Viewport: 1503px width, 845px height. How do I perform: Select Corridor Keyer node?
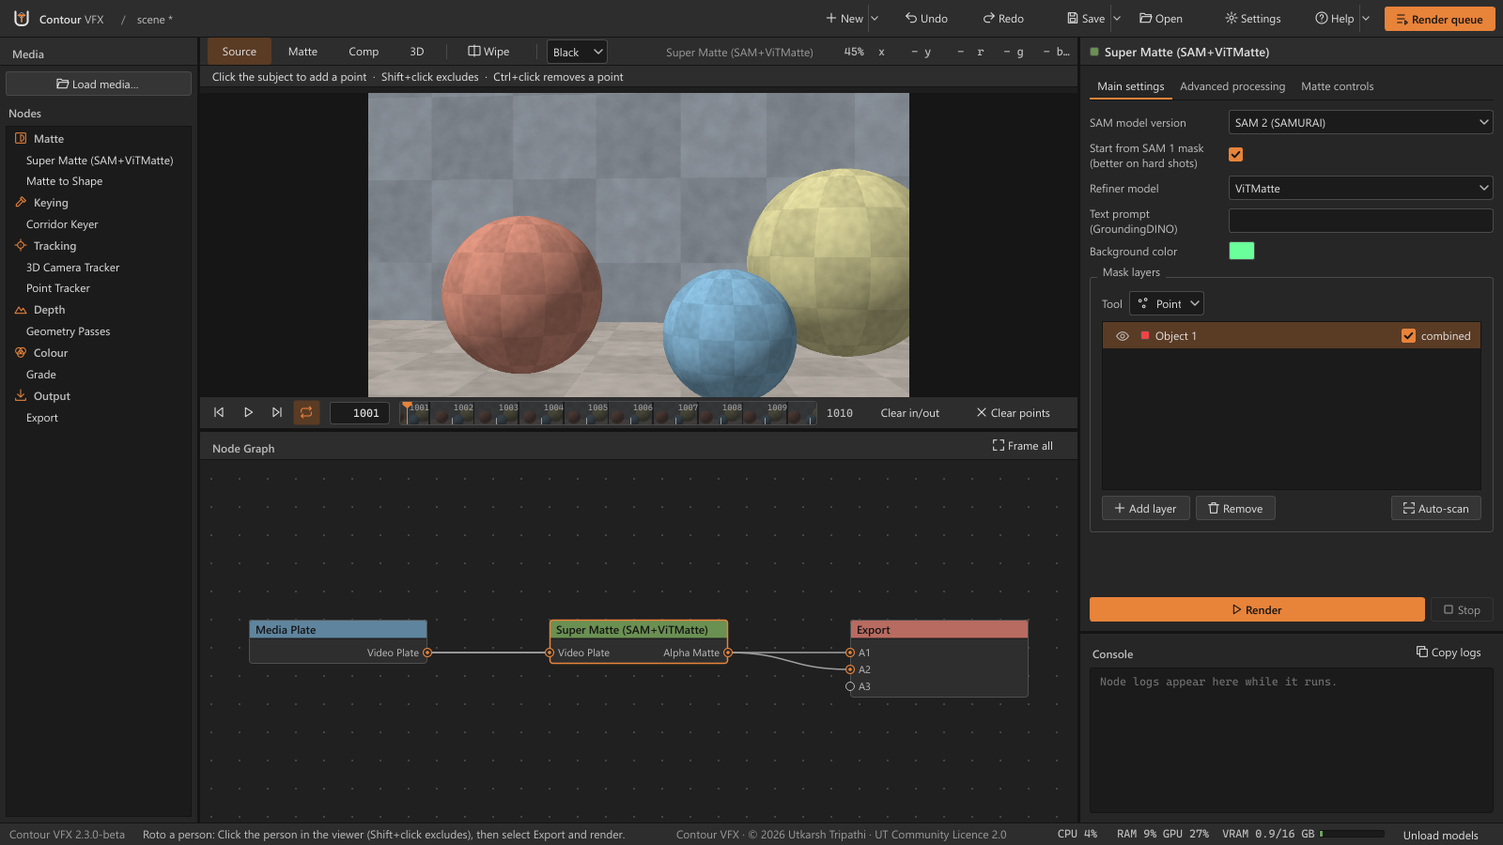pyautogui.click(x=62, y=224)
